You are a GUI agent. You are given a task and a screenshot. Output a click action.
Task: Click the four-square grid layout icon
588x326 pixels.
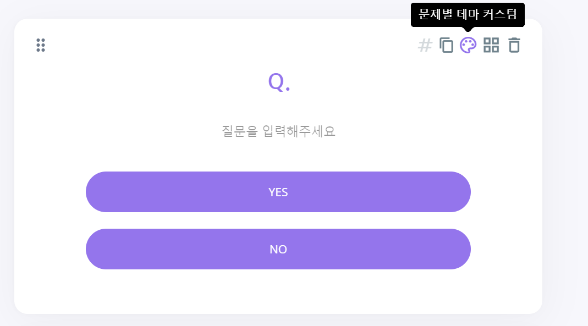tap(491, 45)
